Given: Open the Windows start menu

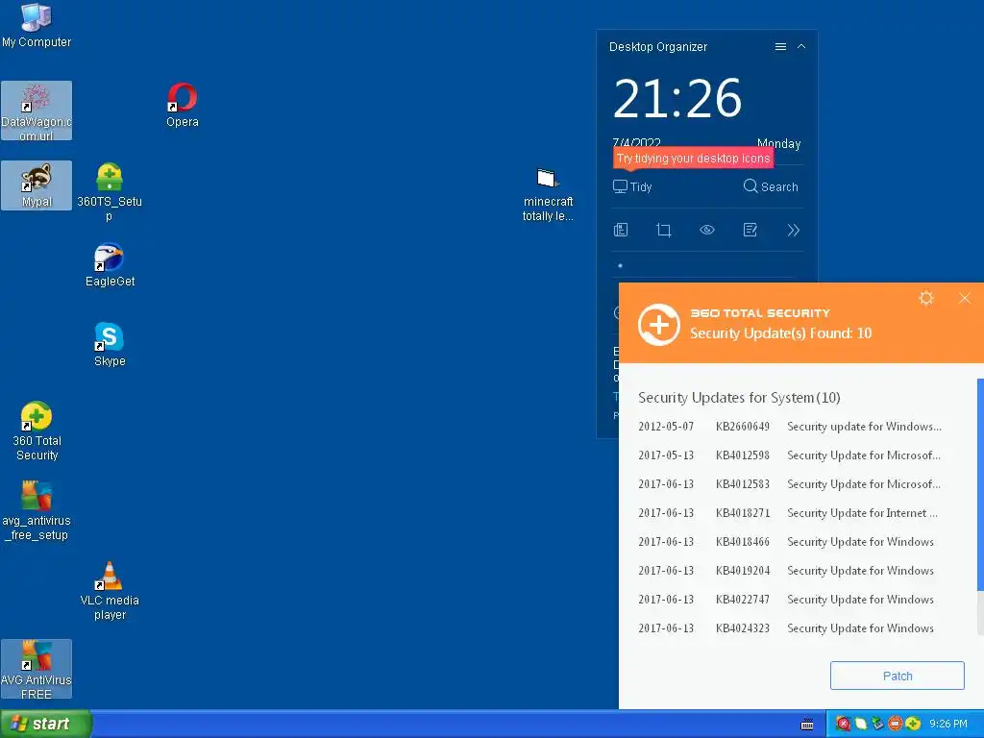Looking at the screenshot, I should 46,724.
